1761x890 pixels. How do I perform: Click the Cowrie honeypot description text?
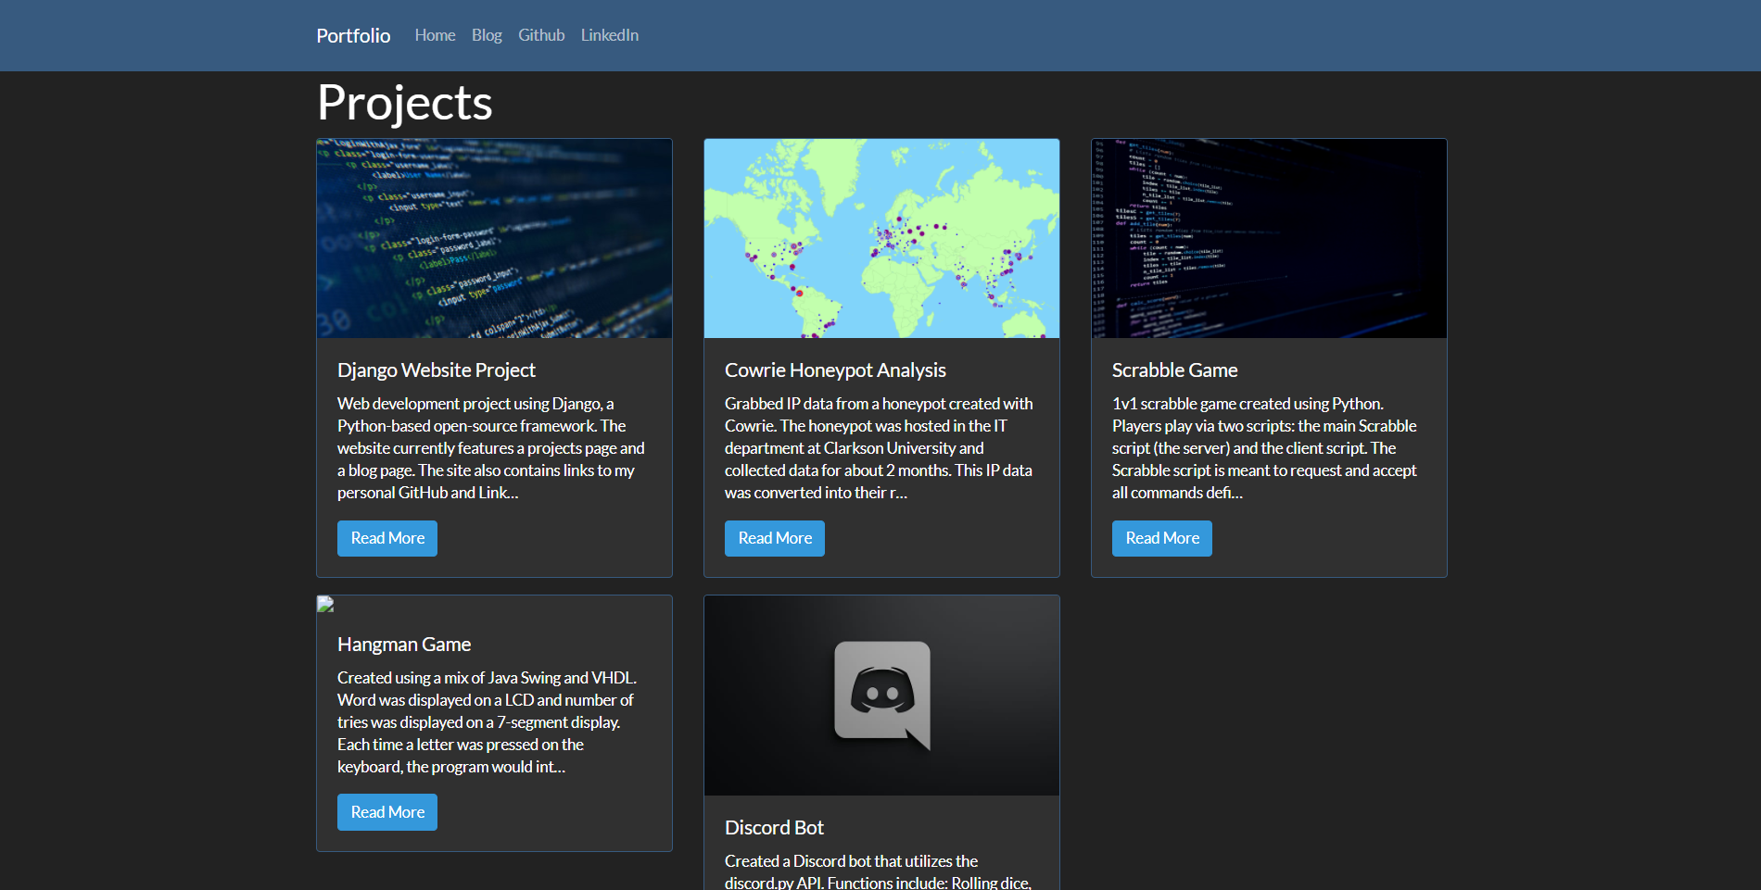(879, 448)
